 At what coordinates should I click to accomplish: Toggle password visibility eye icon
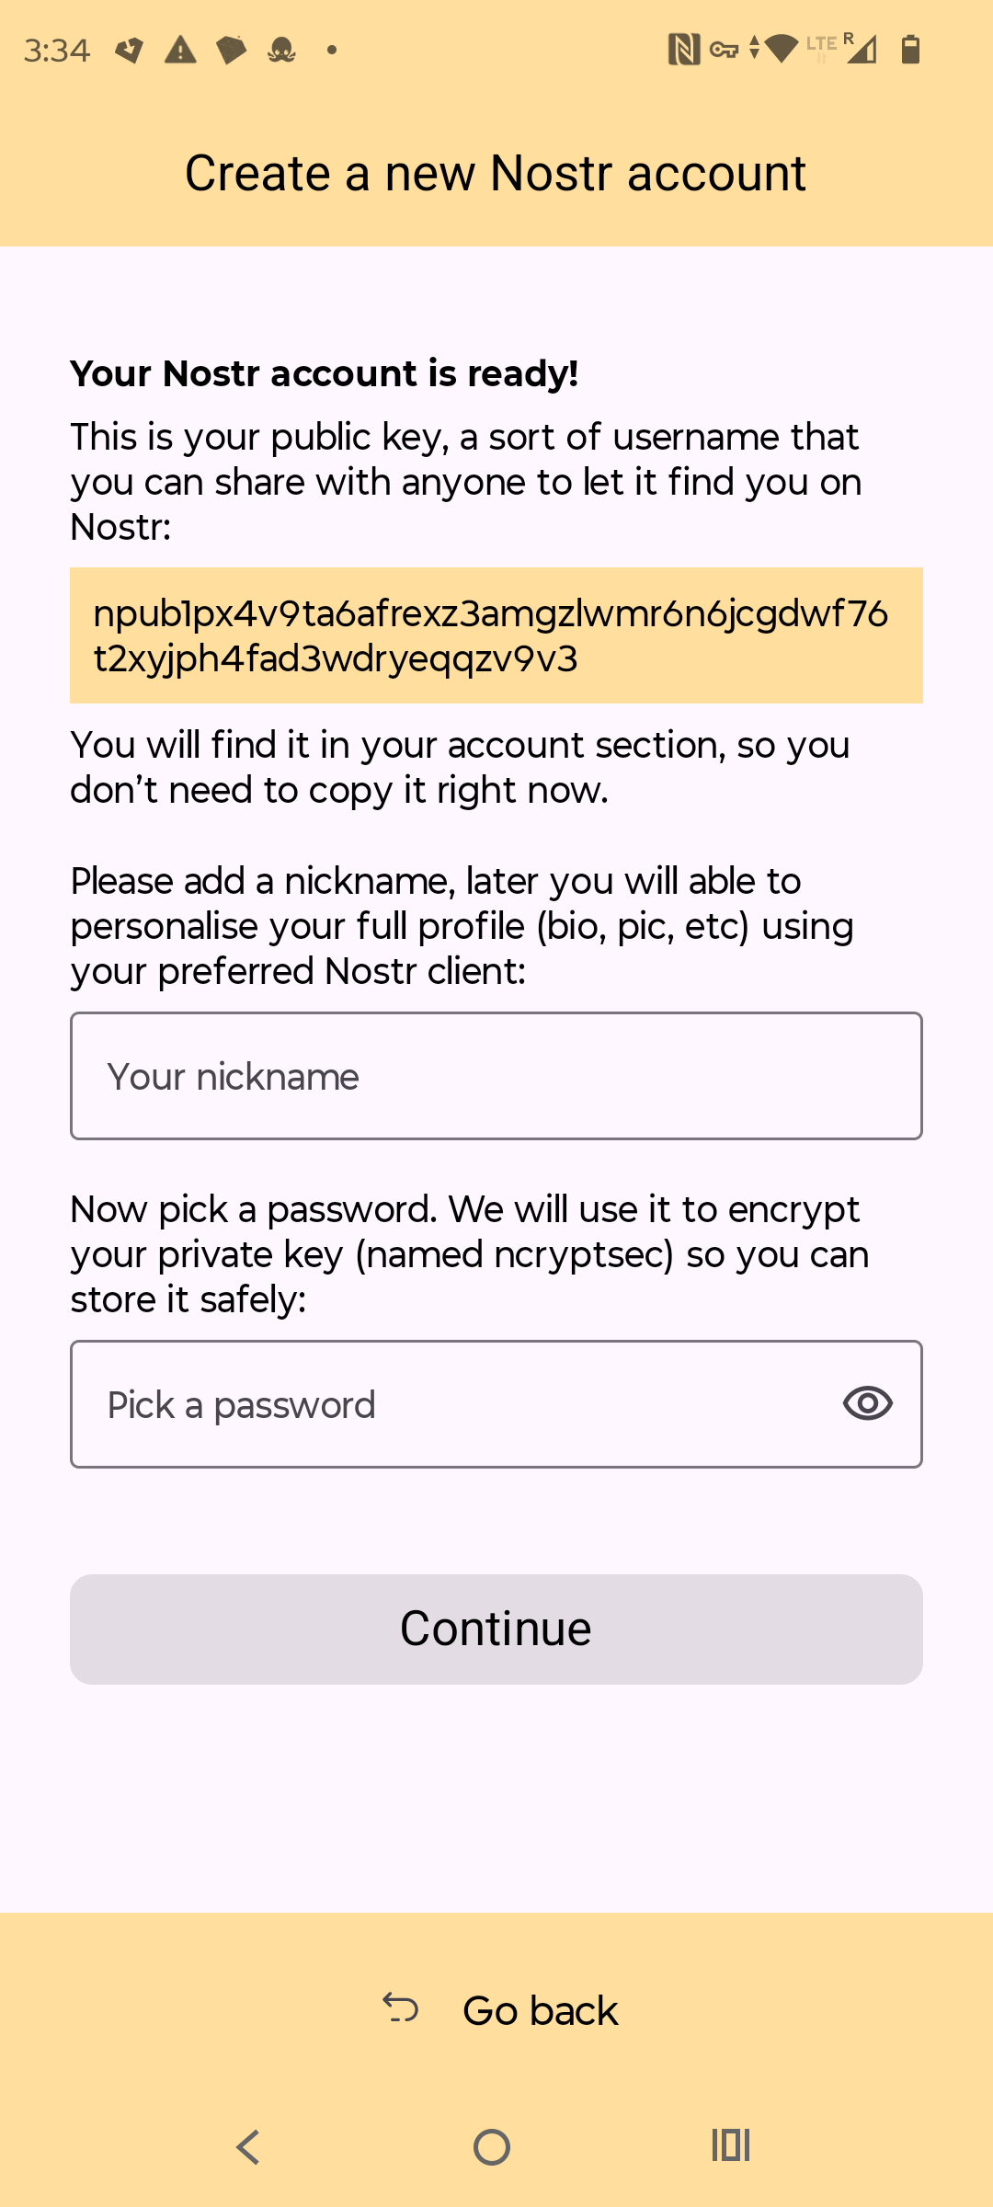click(x=867, y=1403)
